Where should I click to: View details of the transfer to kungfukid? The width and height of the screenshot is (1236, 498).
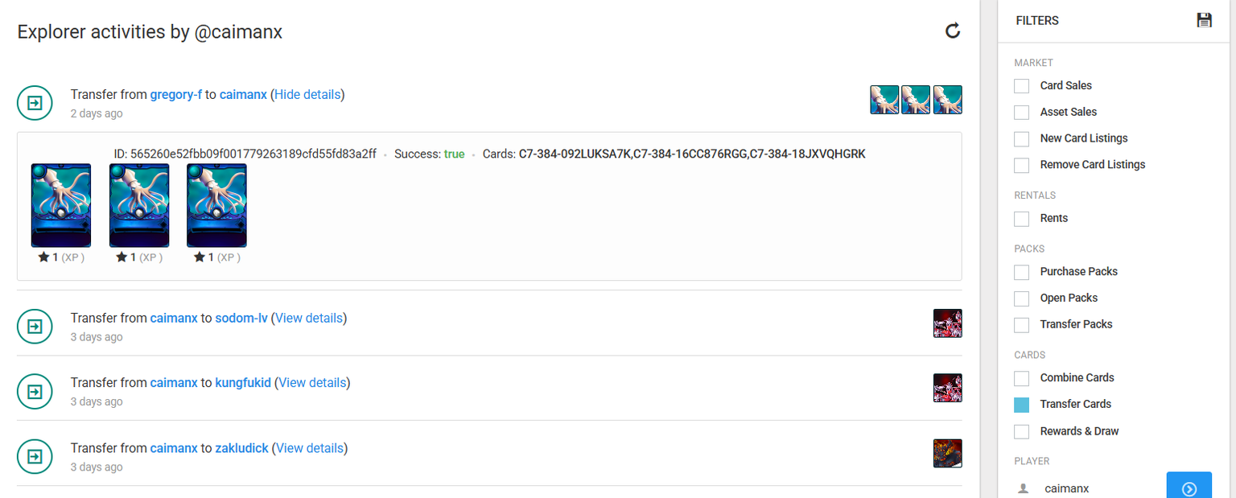tap(313, 382)
